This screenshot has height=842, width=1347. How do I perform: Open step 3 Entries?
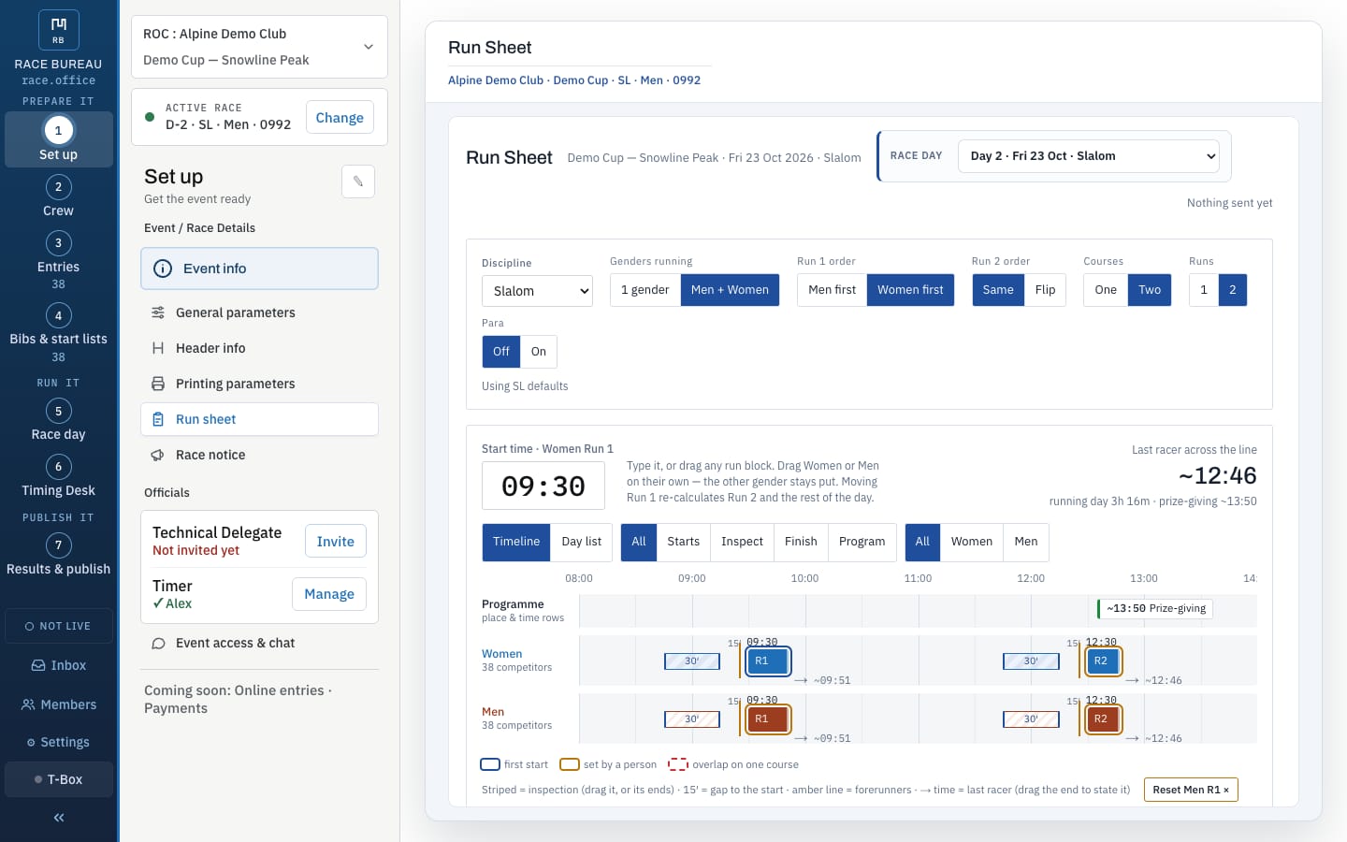coord(58,260)
